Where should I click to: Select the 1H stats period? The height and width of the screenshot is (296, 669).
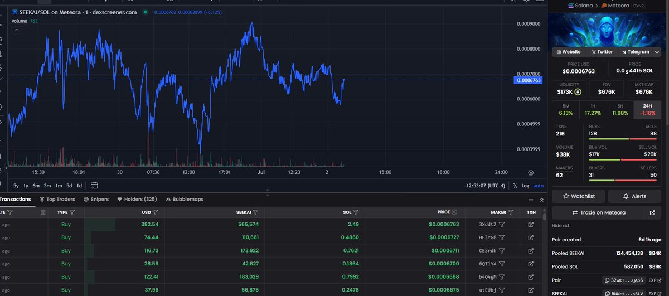click(593, 109)
